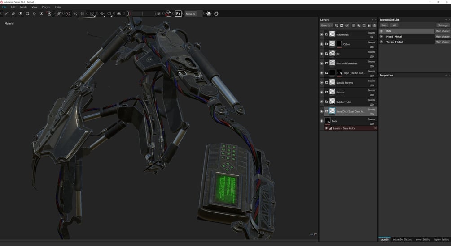Expand the Pistons layer folder

(x=327, y=92)
